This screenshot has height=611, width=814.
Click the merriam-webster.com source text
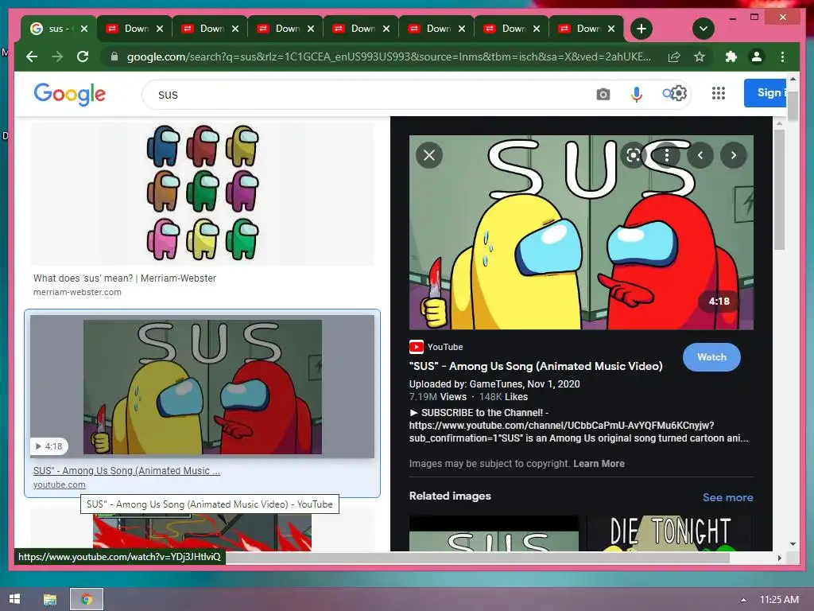coord(77,292)
